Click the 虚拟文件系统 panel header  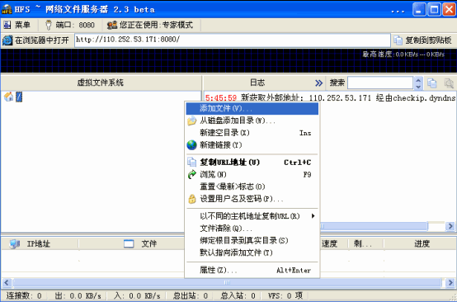coord(101,83)
